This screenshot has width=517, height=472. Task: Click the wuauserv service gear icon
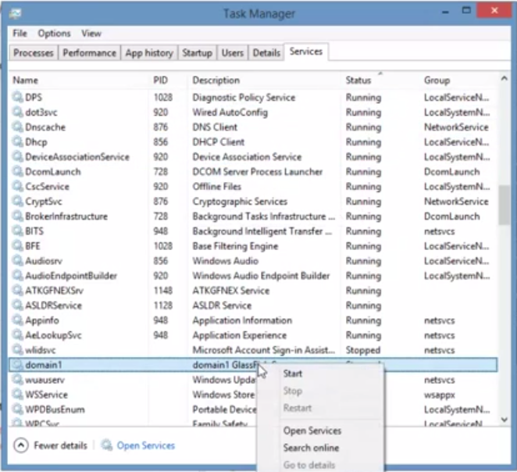point(17,379)
